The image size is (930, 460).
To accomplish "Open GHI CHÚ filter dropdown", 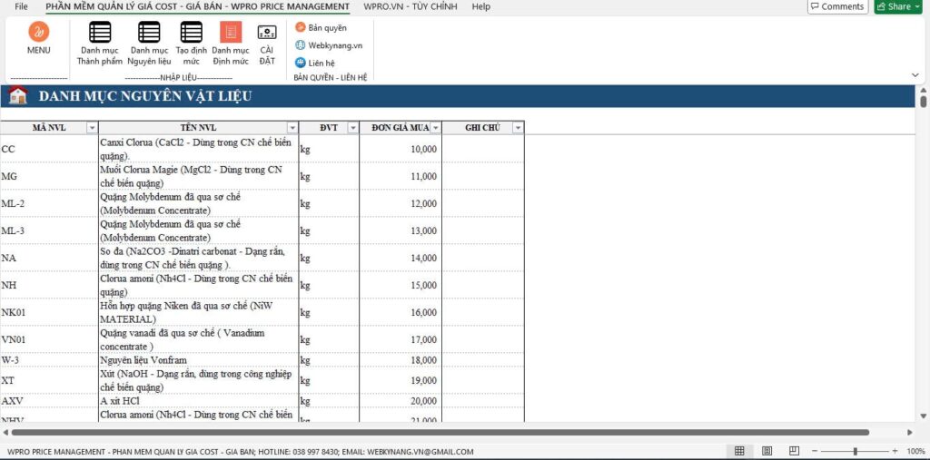I will [x=518, y=128].
